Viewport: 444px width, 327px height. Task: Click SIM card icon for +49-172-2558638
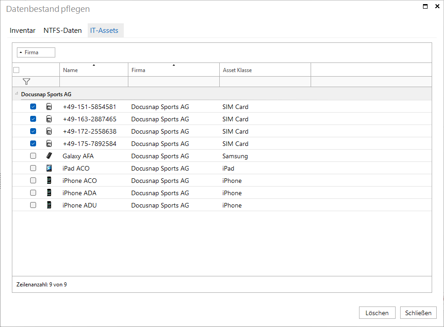[49, 131]
